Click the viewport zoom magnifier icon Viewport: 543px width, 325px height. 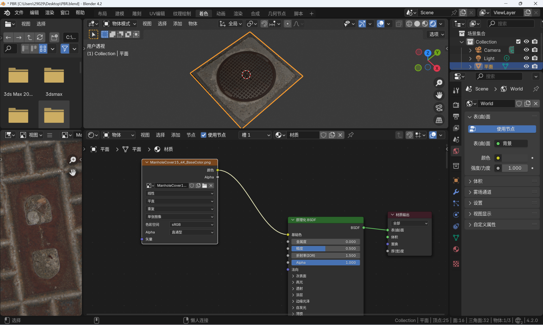click(x=439, y=83)
